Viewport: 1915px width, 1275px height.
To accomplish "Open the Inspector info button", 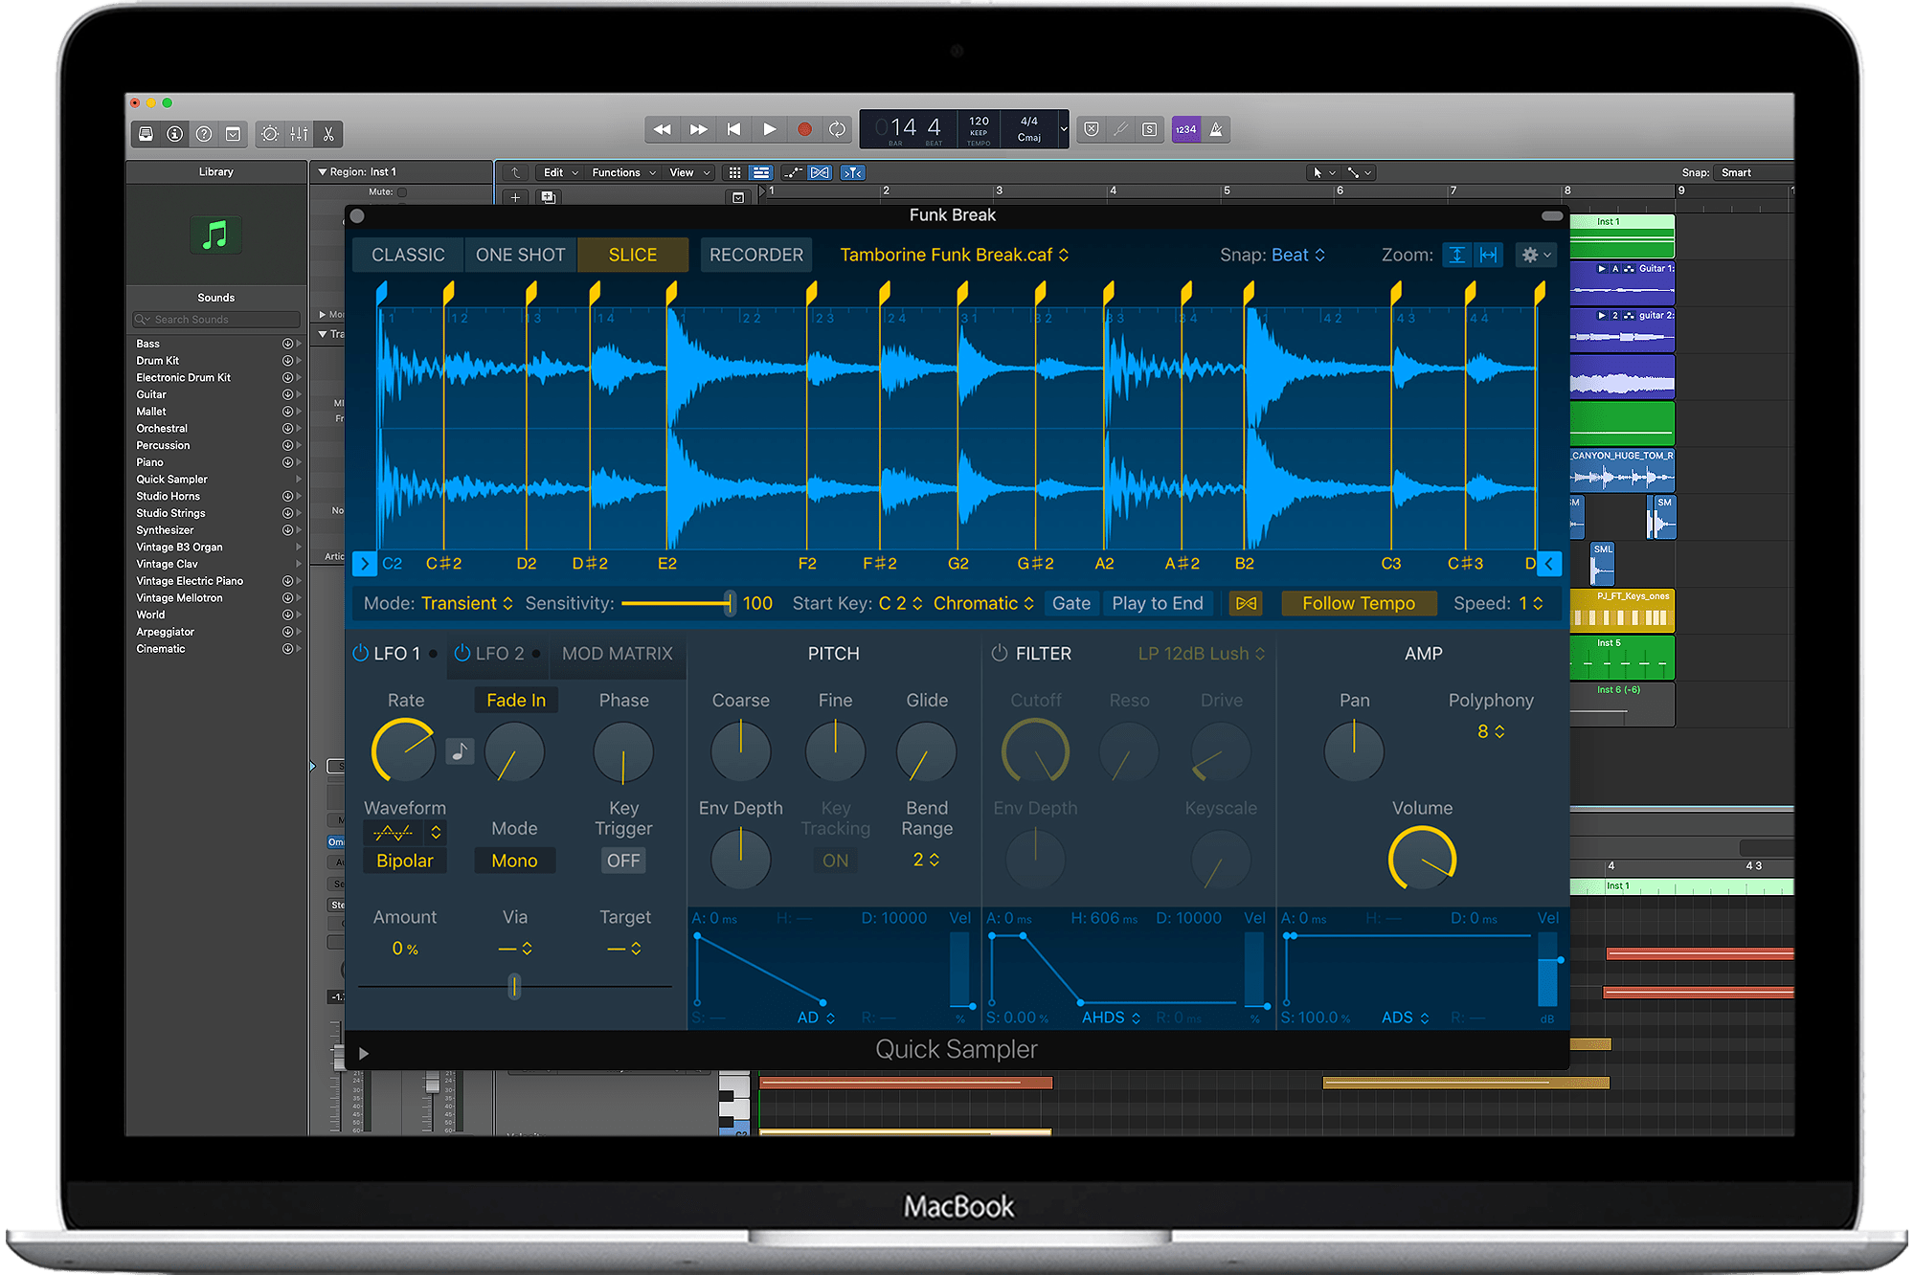I will (174, 134).
